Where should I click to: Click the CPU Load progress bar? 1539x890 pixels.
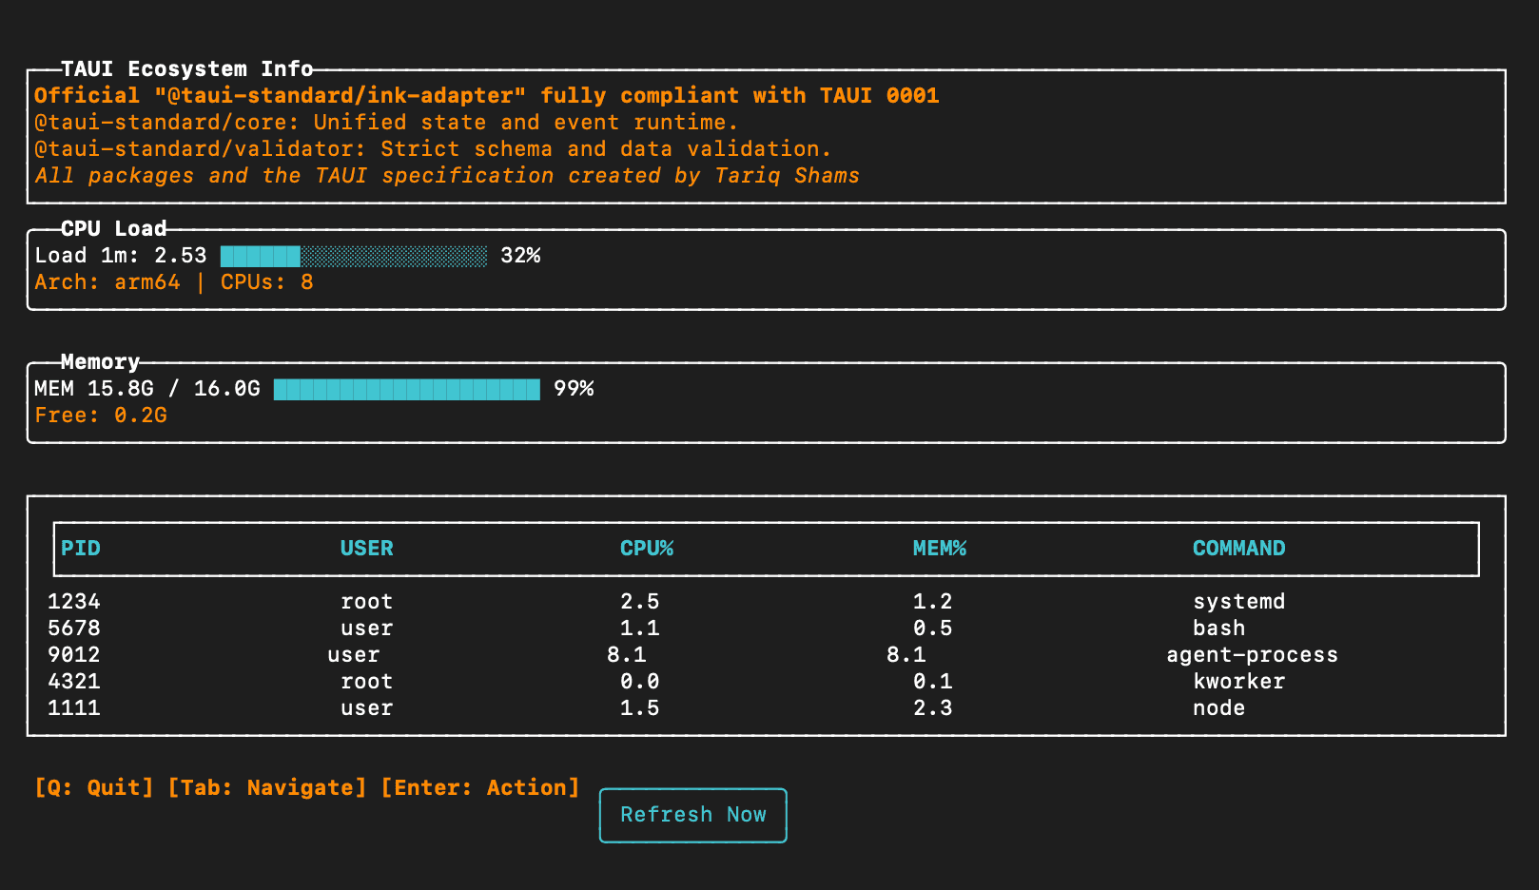(352, 256)
